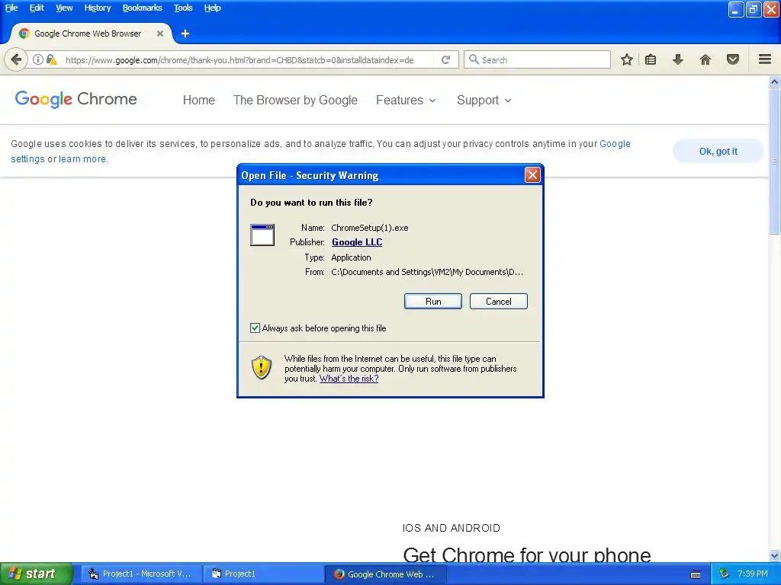781x585 pixels.
Task: Open the Edit menu
Action: pyautogui.click(x=37, y=8)
